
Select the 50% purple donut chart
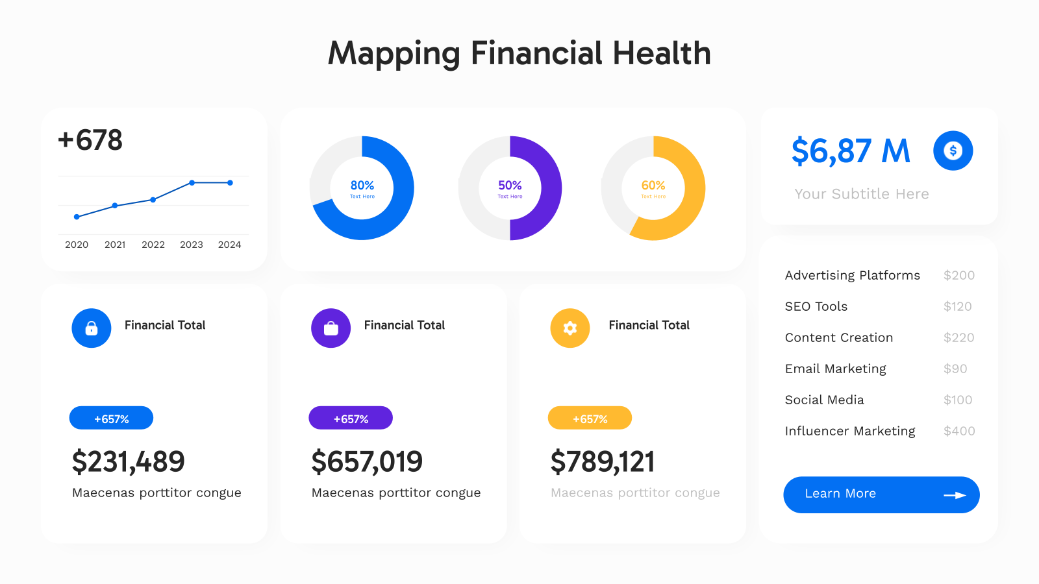point(510,188)
